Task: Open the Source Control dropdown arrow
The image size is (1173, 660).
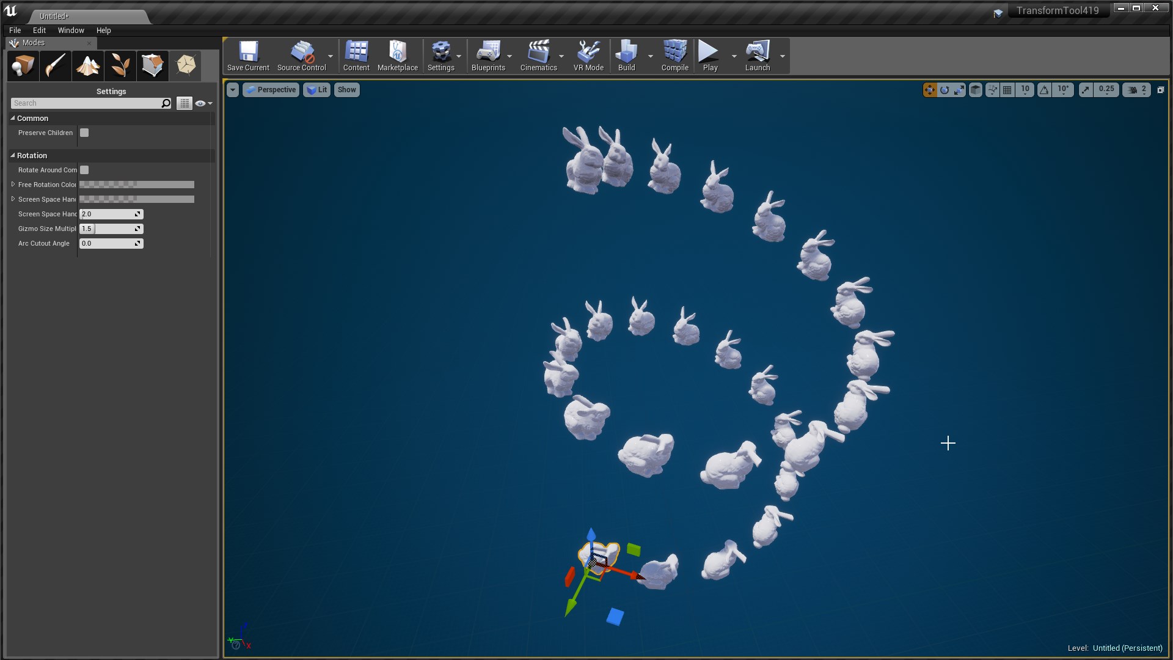Action: 331,56
